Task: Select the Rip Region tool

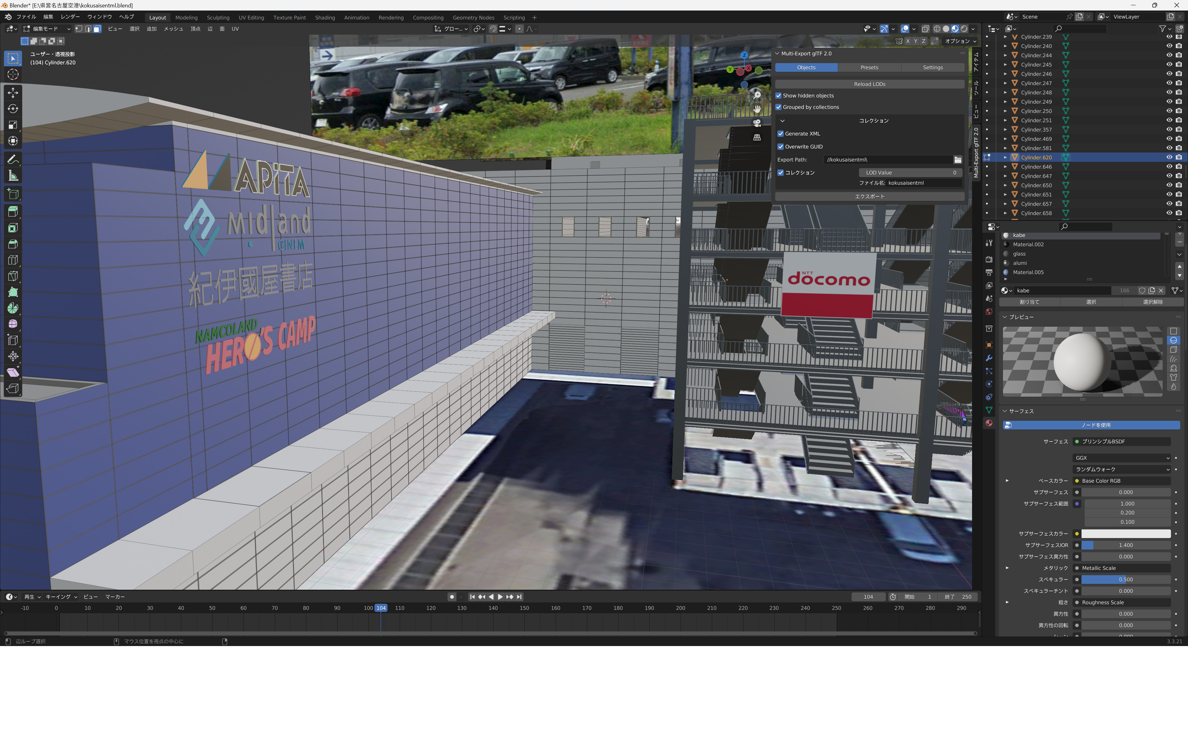Action: (x=13, y=389)
